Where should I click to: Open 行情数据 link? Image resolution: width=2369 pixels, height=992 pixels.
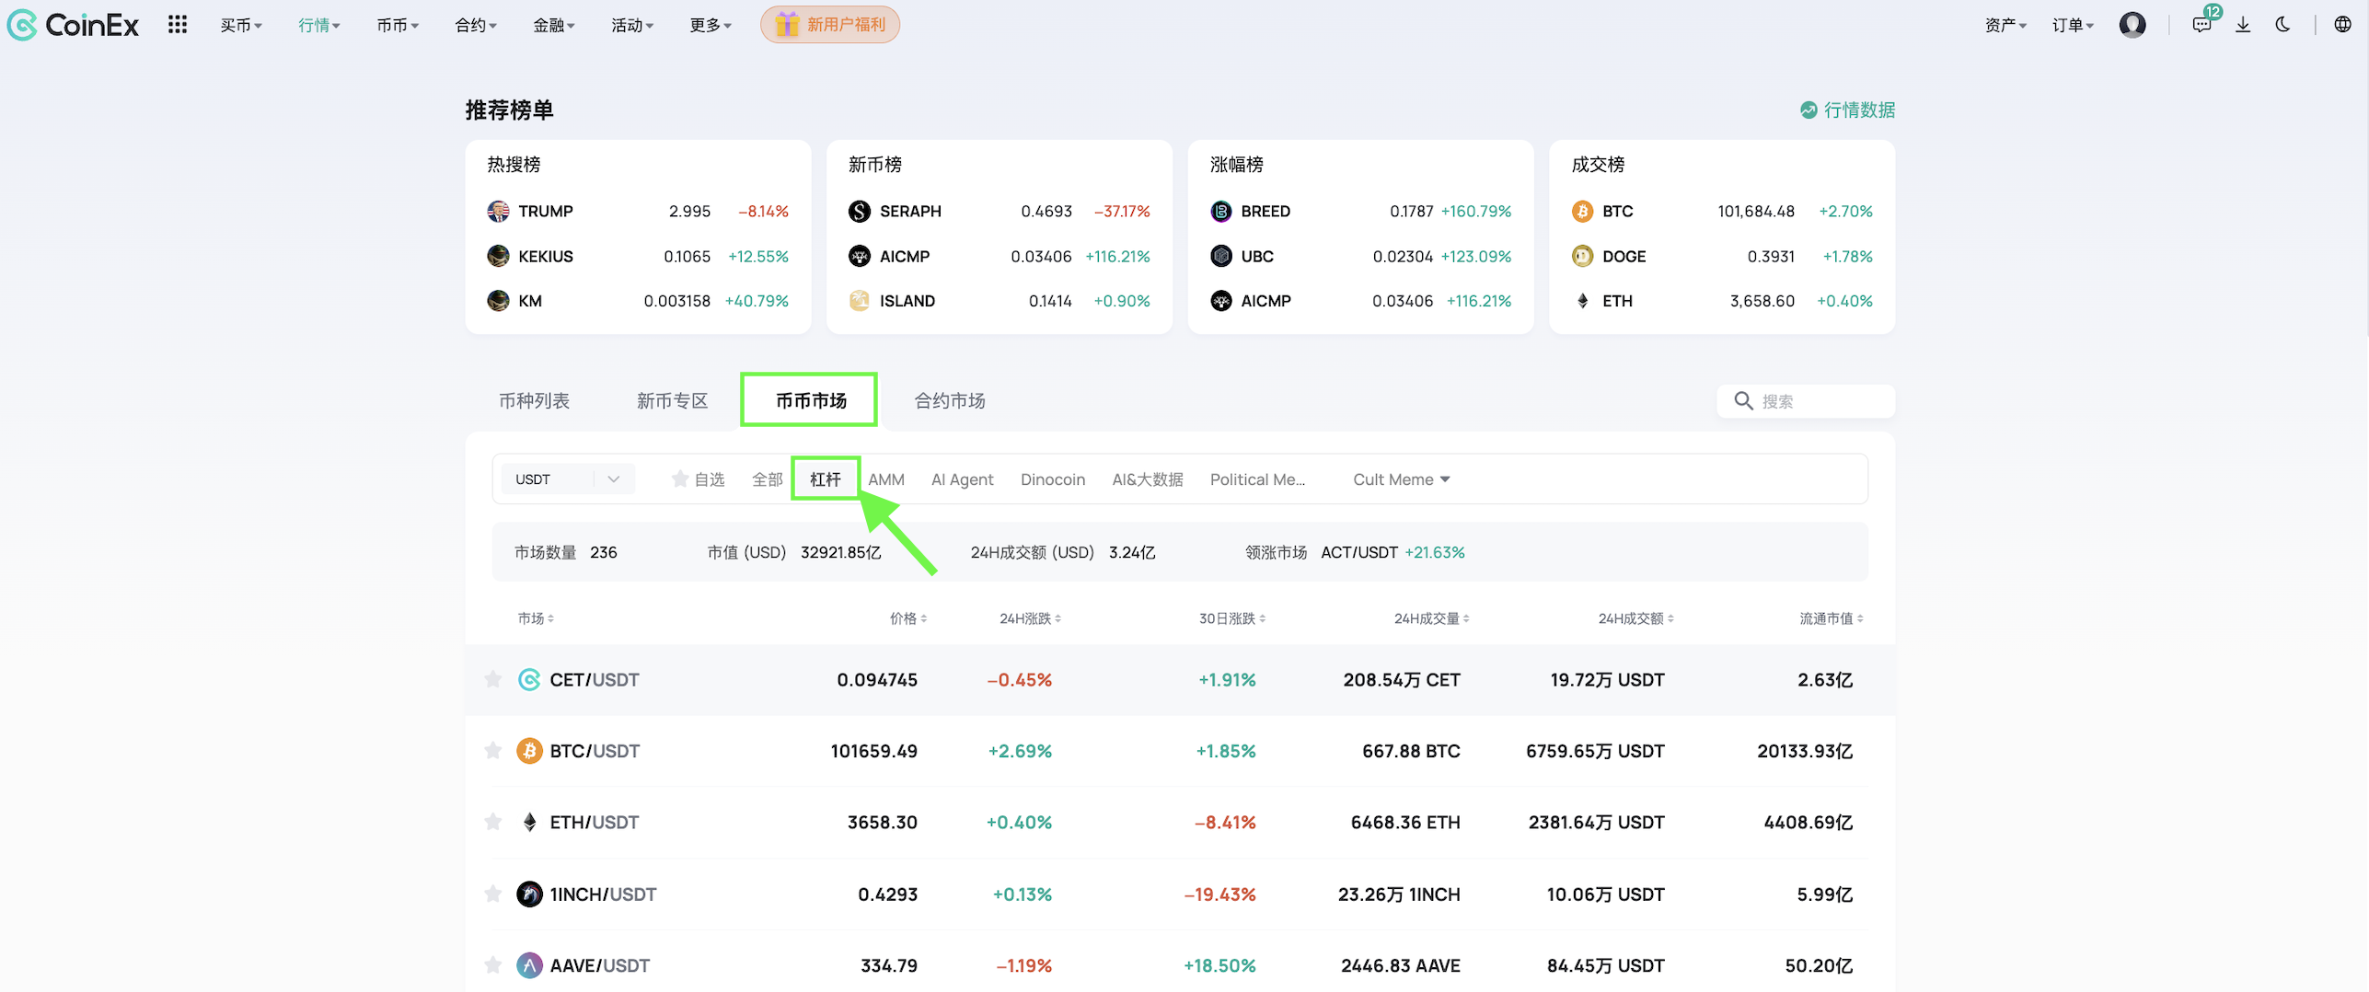1847,110
